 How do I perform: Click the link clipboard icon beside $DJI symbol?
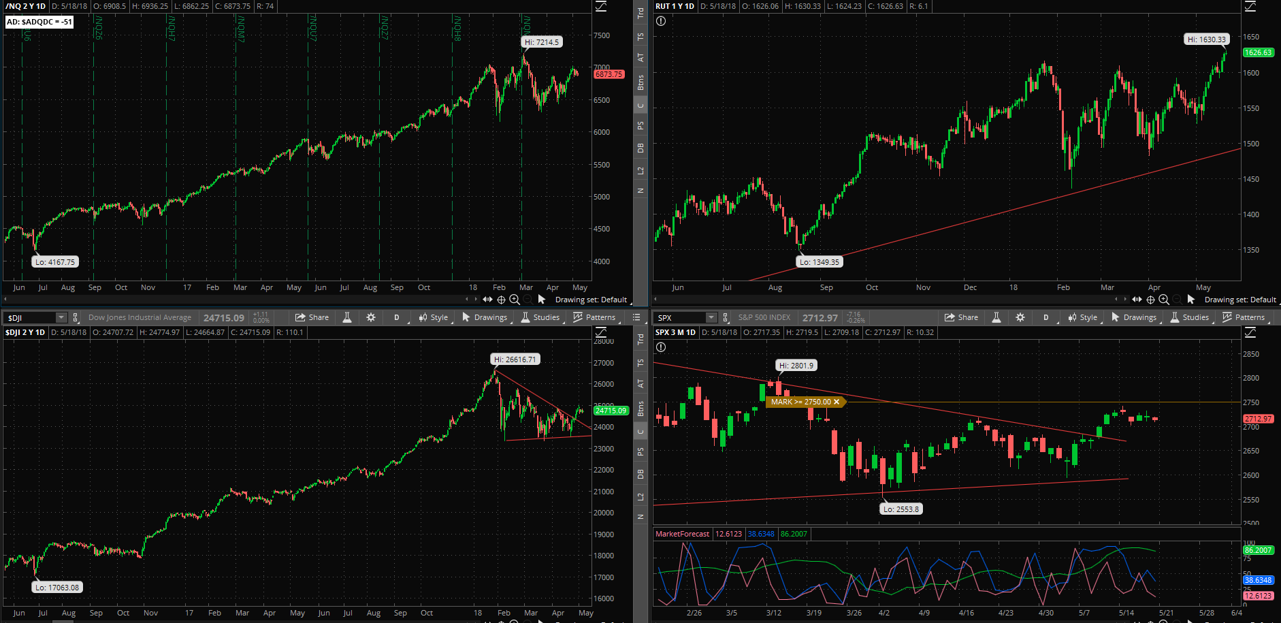tap(76, 317)
